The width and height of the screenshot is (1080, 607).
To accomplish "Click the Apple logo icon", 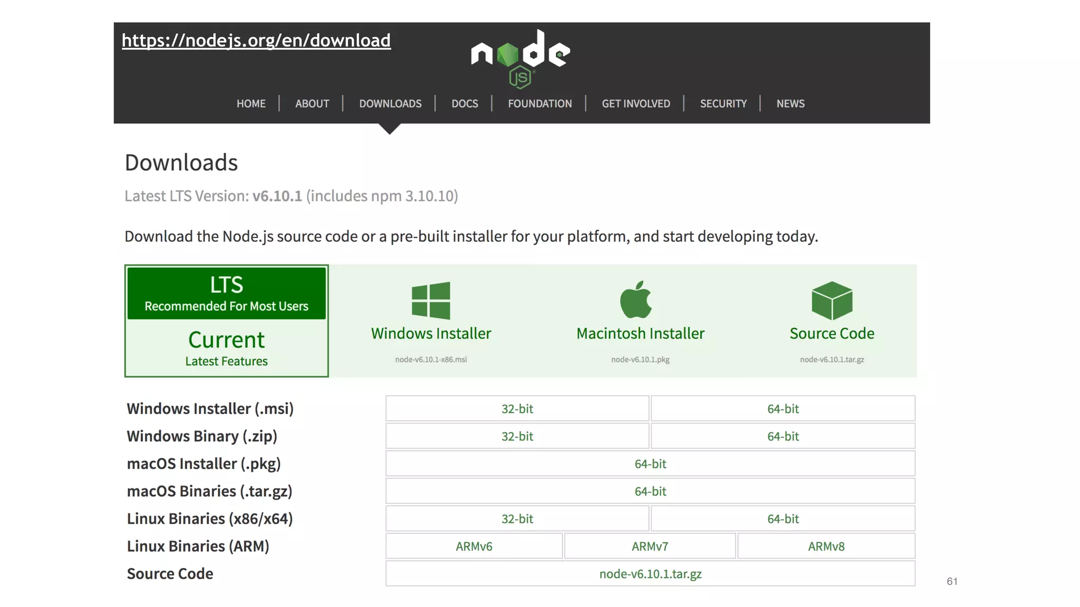I will 636,299.
